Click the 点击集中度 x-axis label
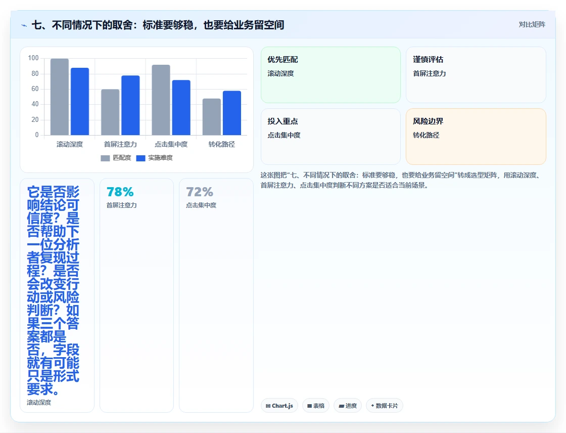Viewport: 566px width, 433px height. (171, 145)
